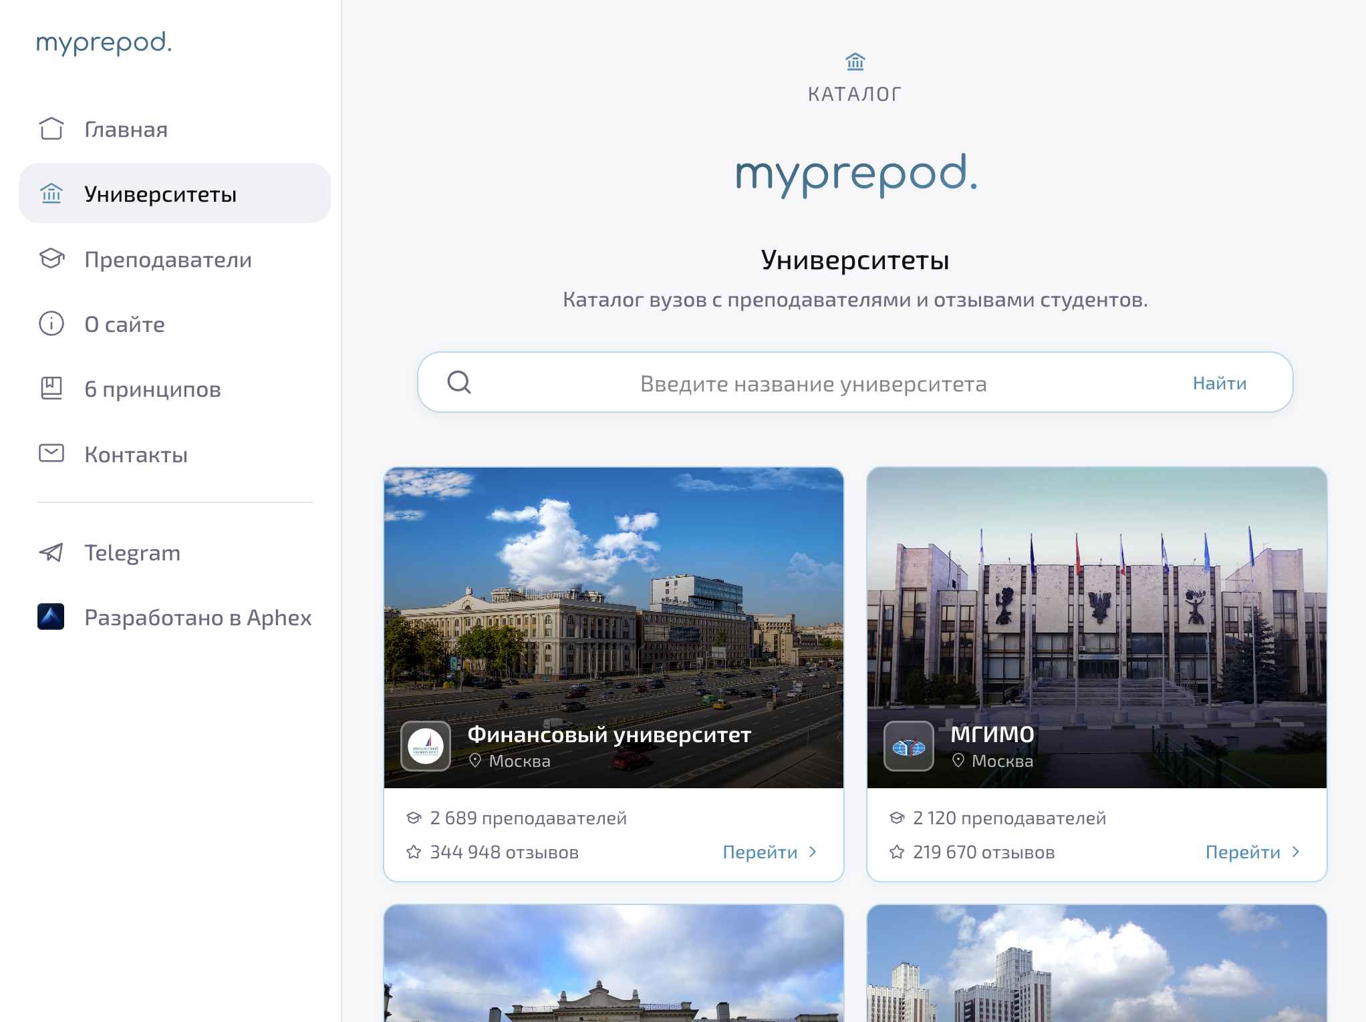Screen dimensions: 1366x1022
Task: Click the paper plane Telegram icon
Action: (x=51, y=552)
